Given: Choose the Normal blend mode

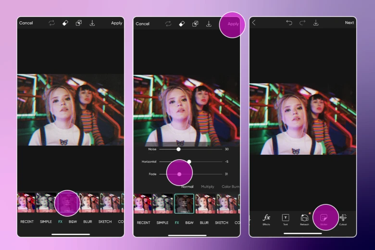Looking at the screenshot, I should click(187, 187).
